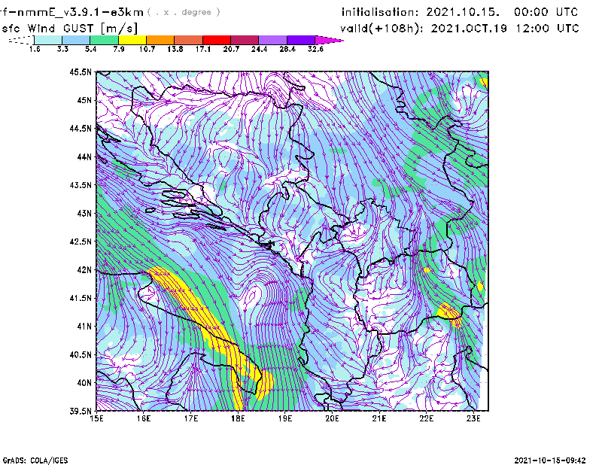
Task: Click the legend value 17.1
Action: 203,49
